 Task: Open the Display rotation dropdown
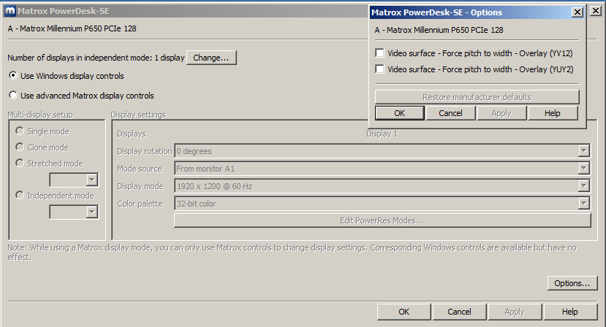pyautogui.click(x=583, y=151)
